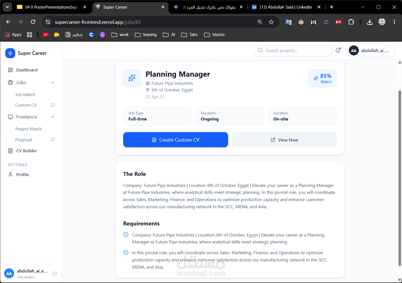The image size is (402, 283).
Task: View site information icon in address bar
Action: pos(48,22)
